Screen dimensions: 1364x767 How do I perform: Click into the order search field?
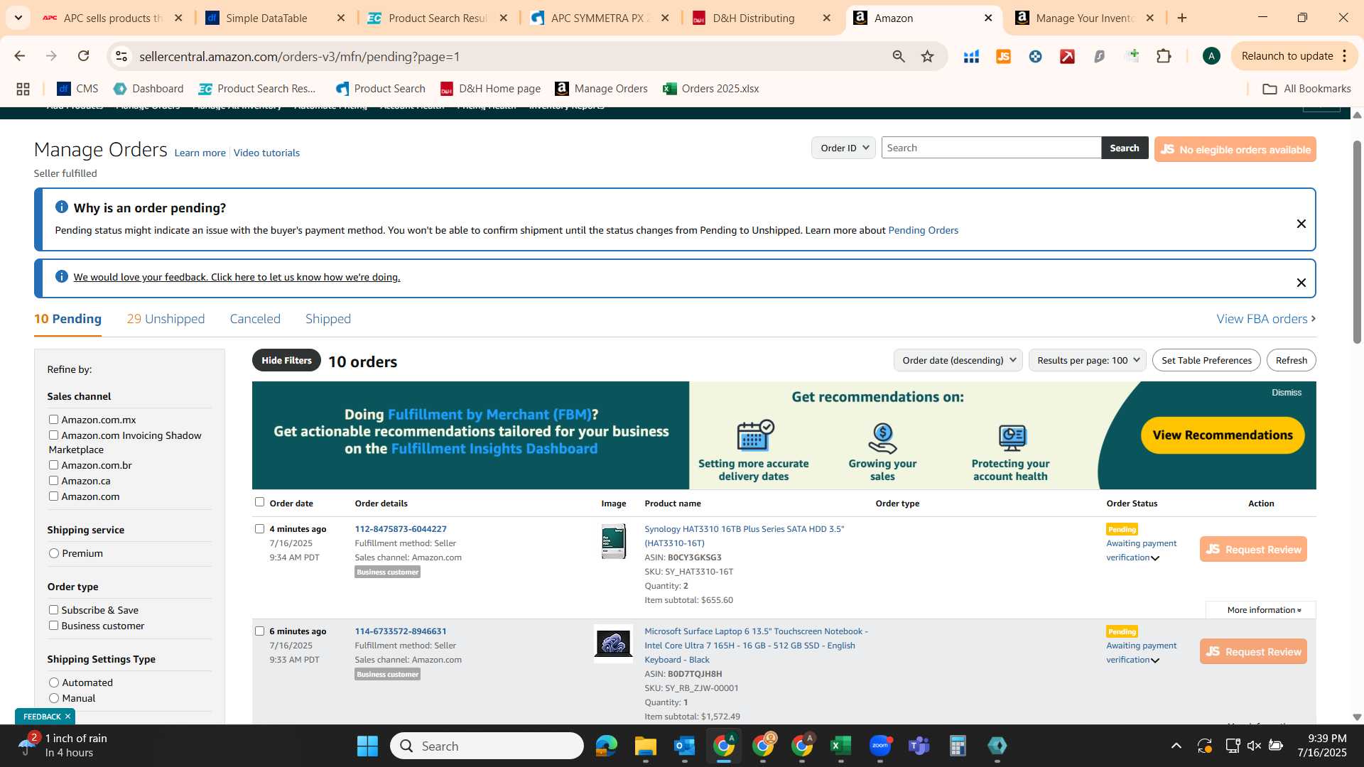[991, 148]
